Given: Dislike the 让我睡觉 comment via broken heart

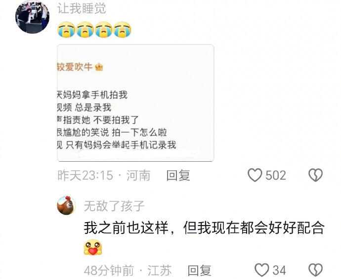Looking at the screenshot, I should [x=316, y=175].
